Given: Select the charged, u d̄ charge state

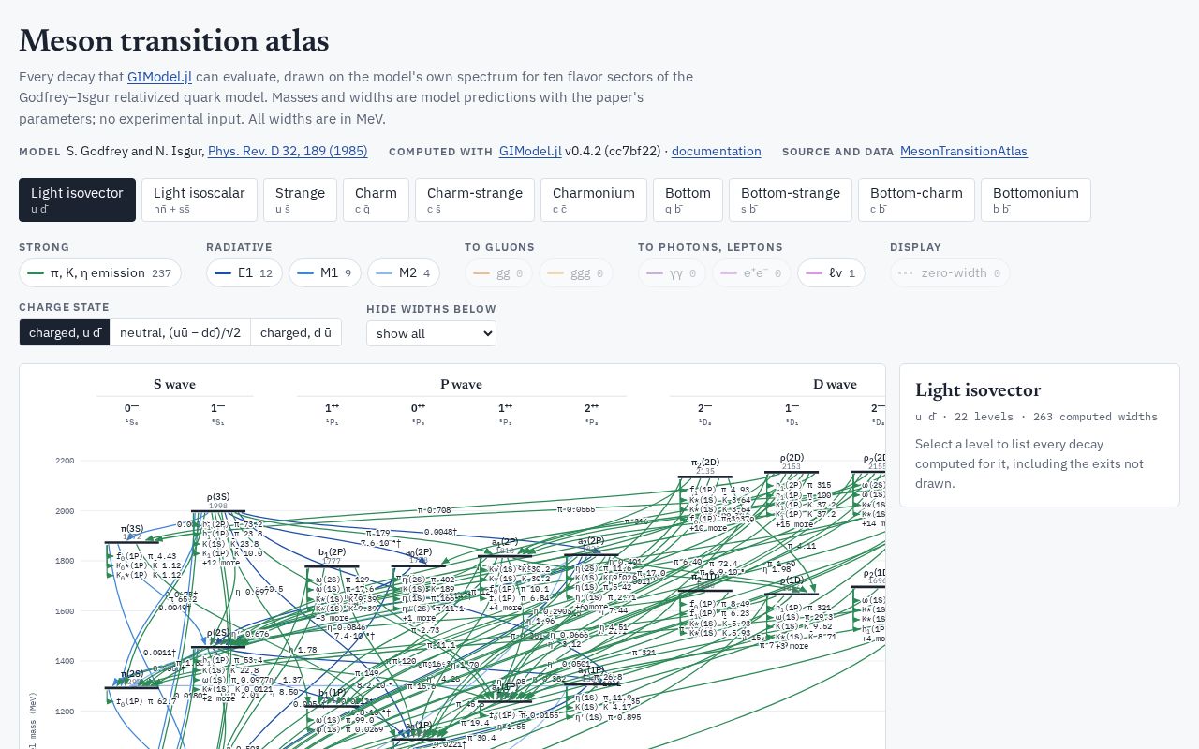Looking at the screenshot, I should 65,332.
